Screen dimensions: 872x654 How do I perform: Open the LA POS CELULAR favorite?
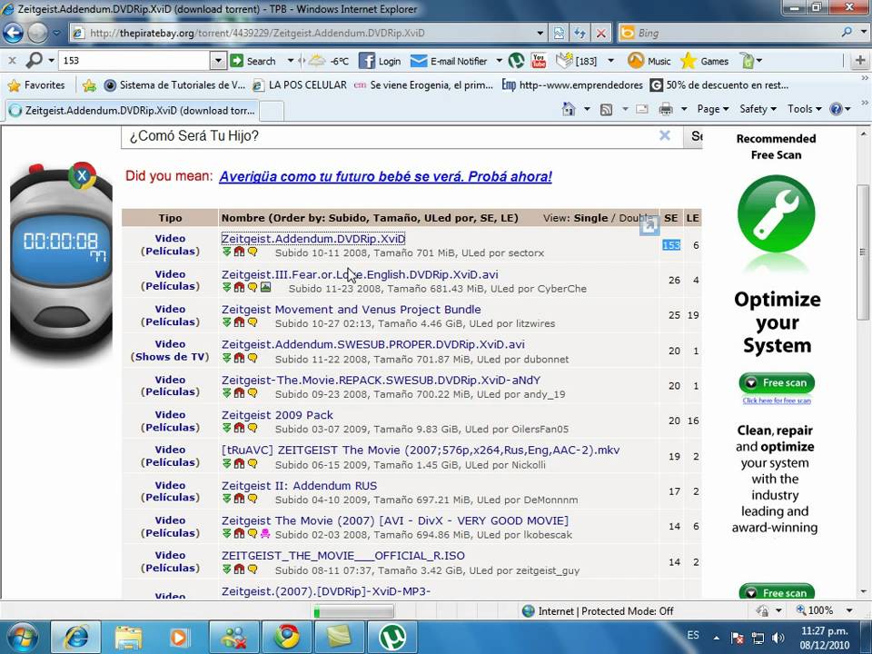[x=301, y=85]
